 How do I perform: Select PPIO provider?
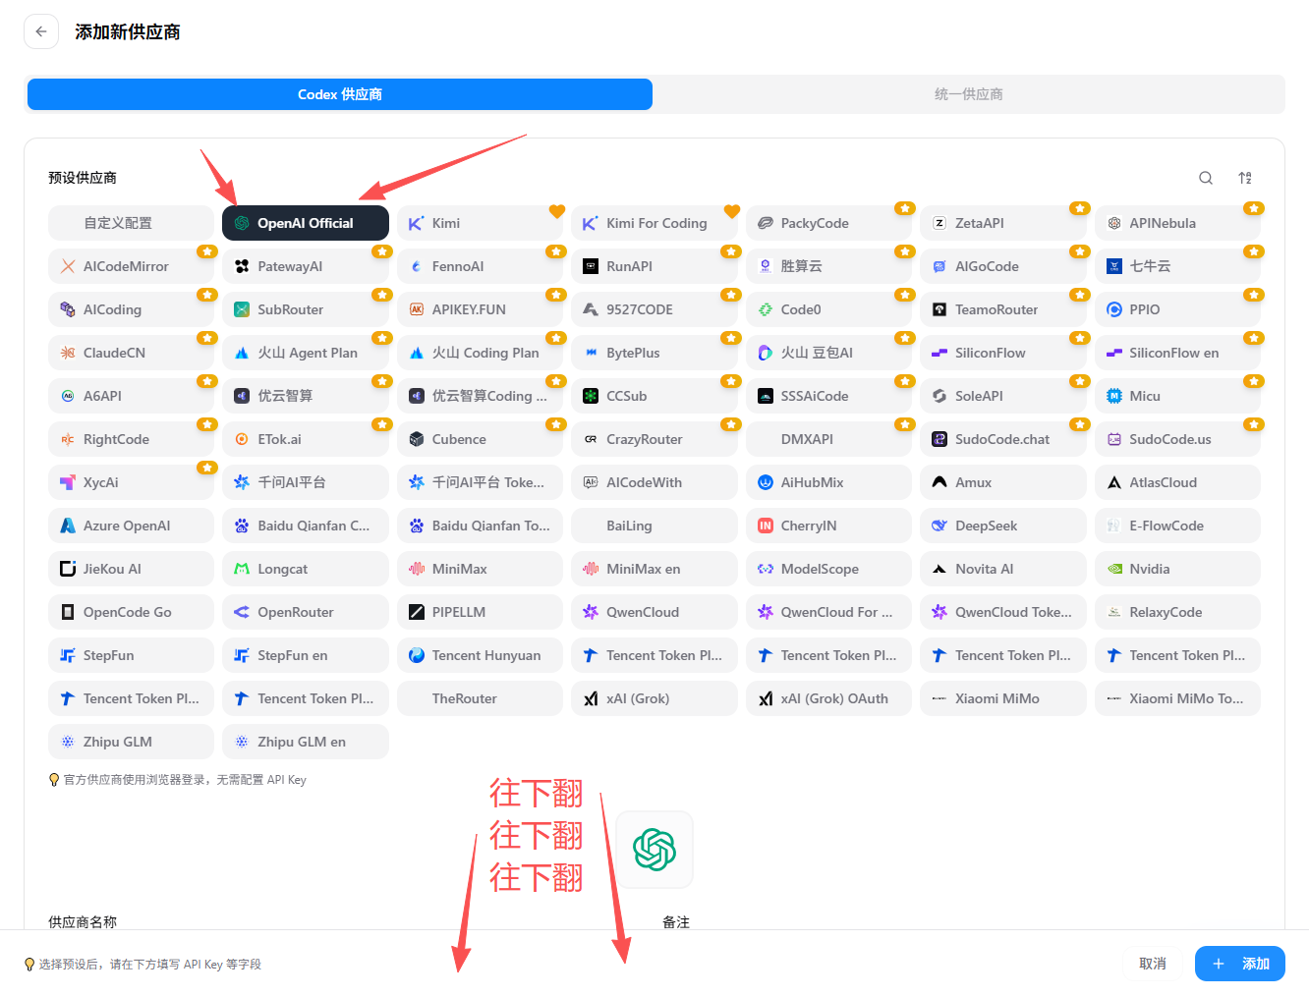coord(1177,309)
